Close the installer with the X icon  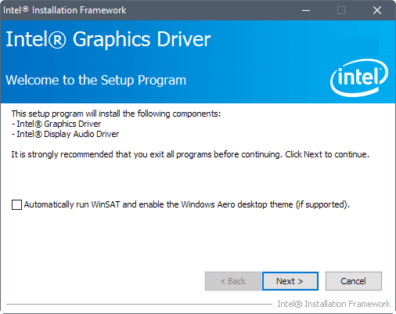[376, 10]
